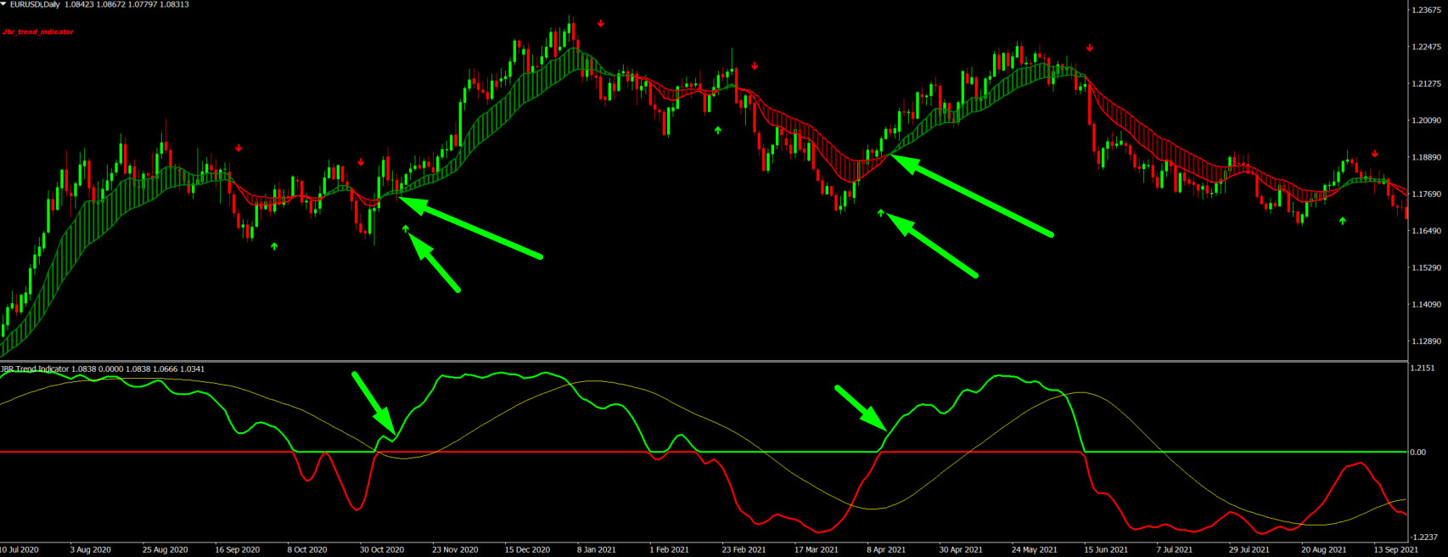The width and height of the screenshot is (1448, 557).
Task: Select the EURUSD,Daily chart title text
Action: 36,4
